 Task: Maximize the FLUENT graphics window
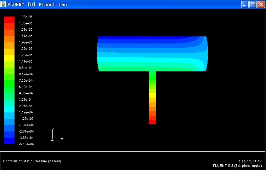click(253, 5)
